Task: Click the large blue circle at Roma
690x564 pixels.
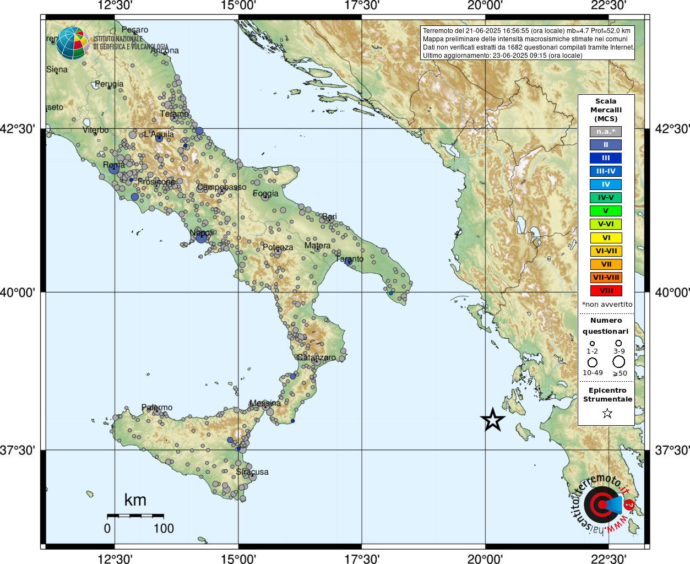Action: 113,169
